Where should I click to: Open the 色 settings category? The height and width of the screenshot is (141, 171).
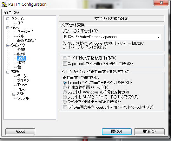click(x=19, y=67)
